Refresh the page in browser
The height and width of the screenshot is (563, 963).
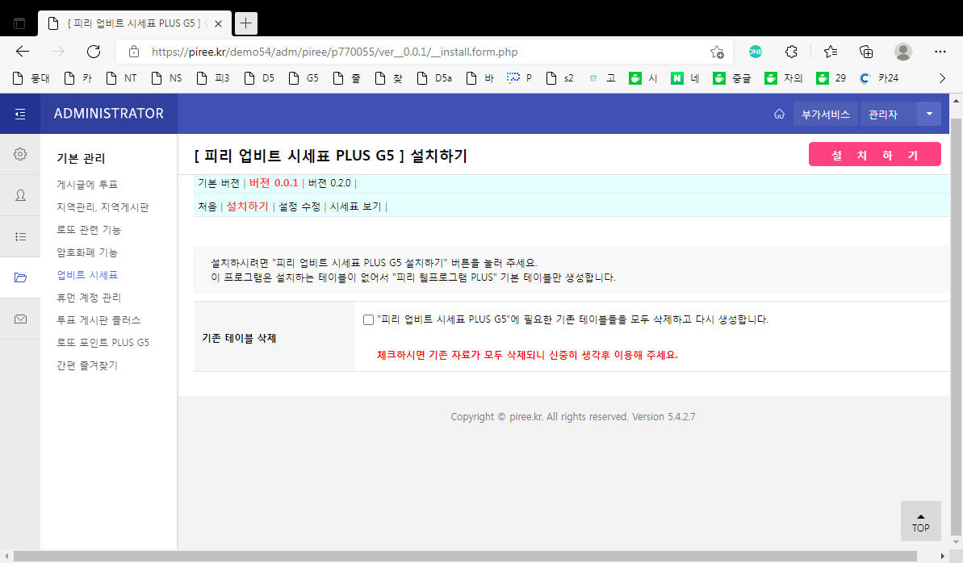click(94, 52)
